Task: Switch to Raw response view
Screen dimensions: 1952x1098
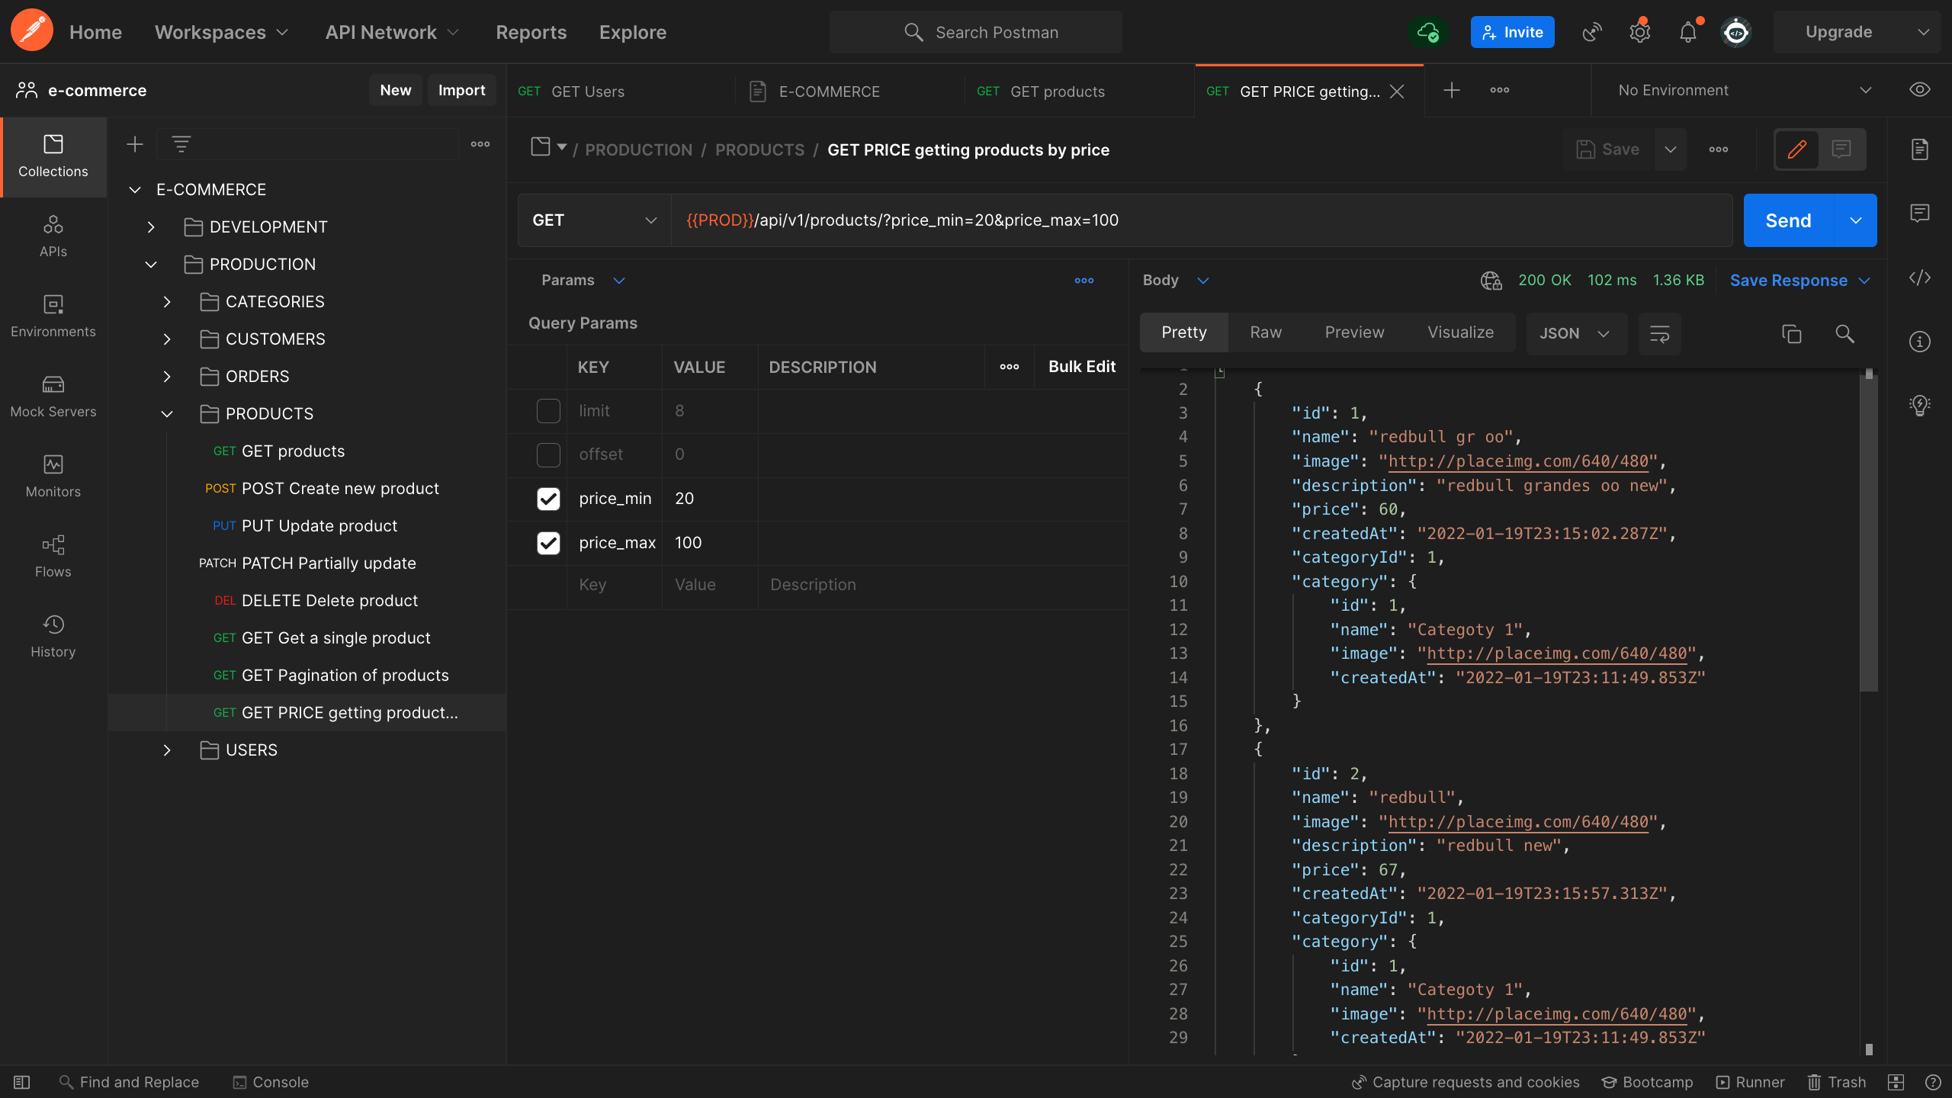Action: tap(1266, 332)
